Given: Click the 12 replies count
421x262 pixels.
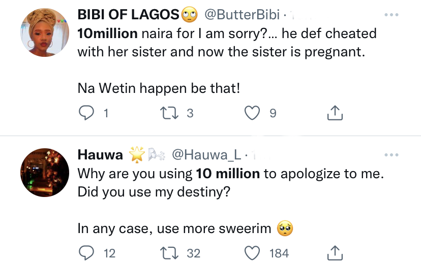Looking at the screenshot, I should pos(109,253).
